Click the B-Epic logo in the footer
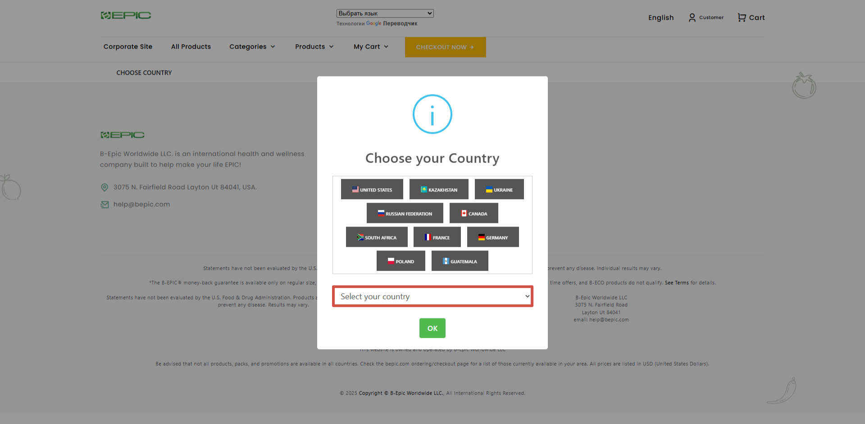The image size is (865, 424). tap(123, 135)
